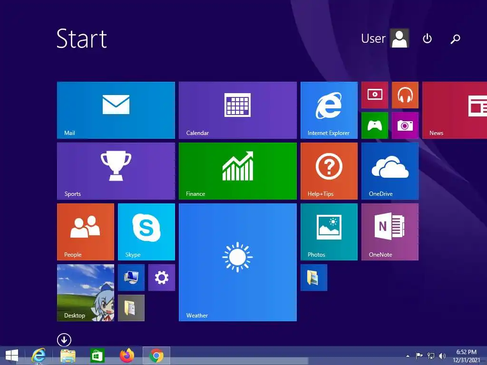Open the Video app small tile

(x=375, y=95)
